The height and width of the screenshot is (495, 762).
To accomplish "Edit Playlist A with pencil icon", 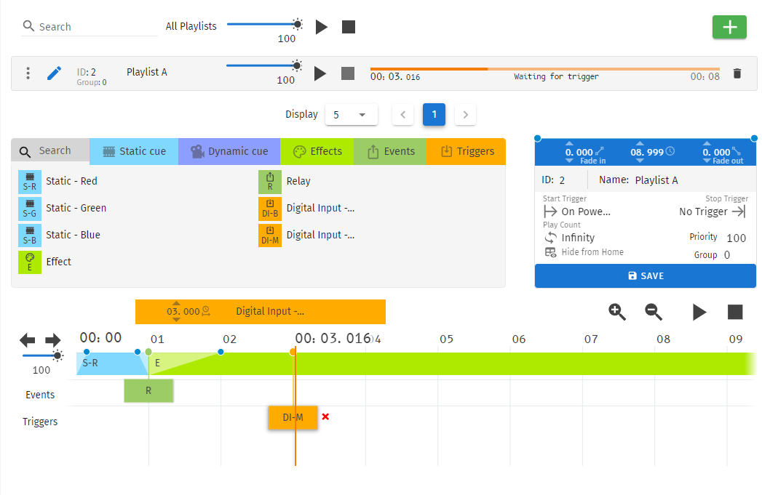I will pos(54,73).
